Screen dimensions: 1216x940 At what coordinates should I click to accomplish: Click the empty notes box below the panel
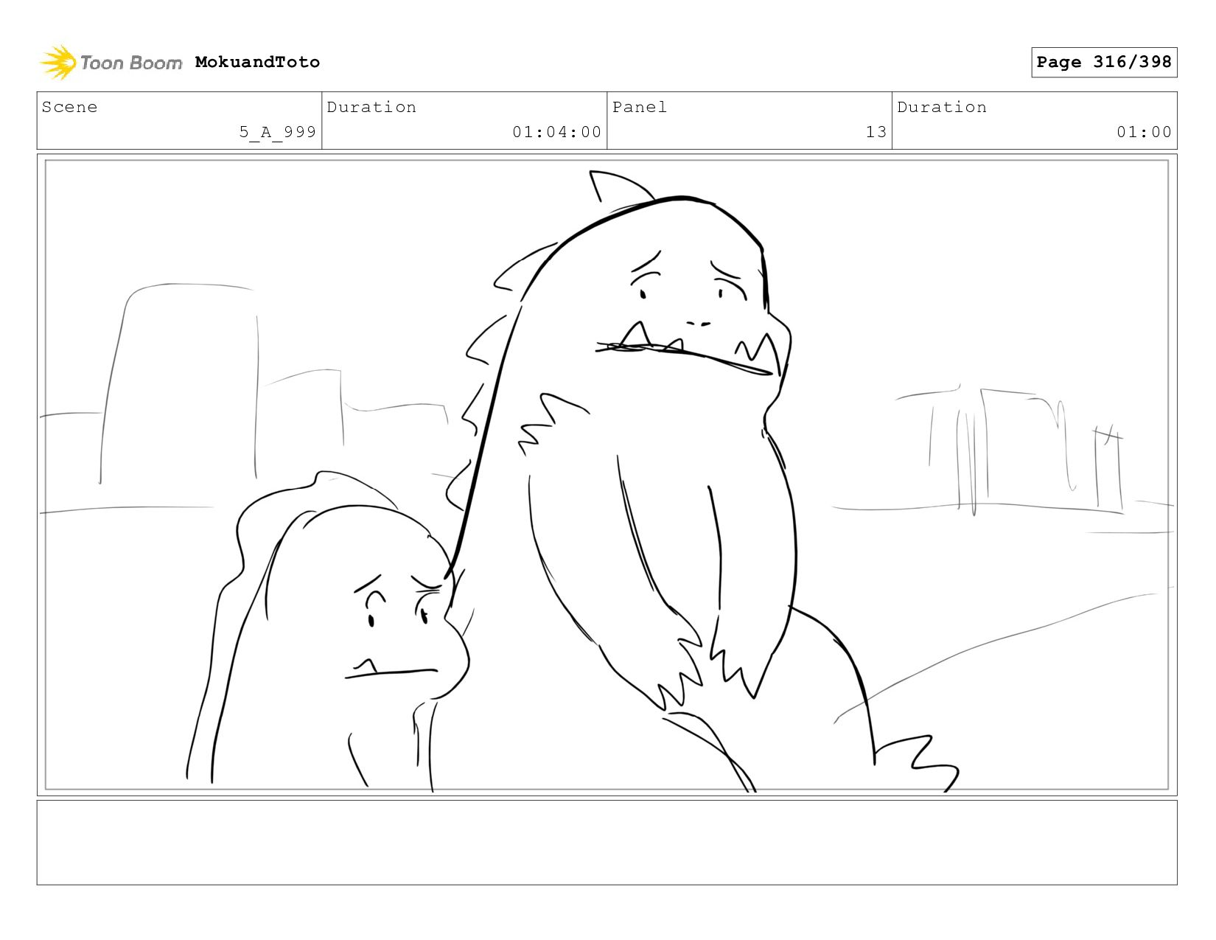[x=607, y=842]
